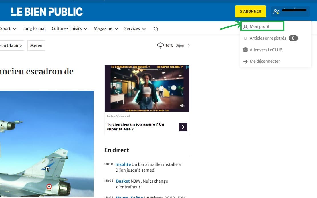Click the bookmark icon for saved articles
This screenshot has height=198, width=317.
click(x=245, y=38)
